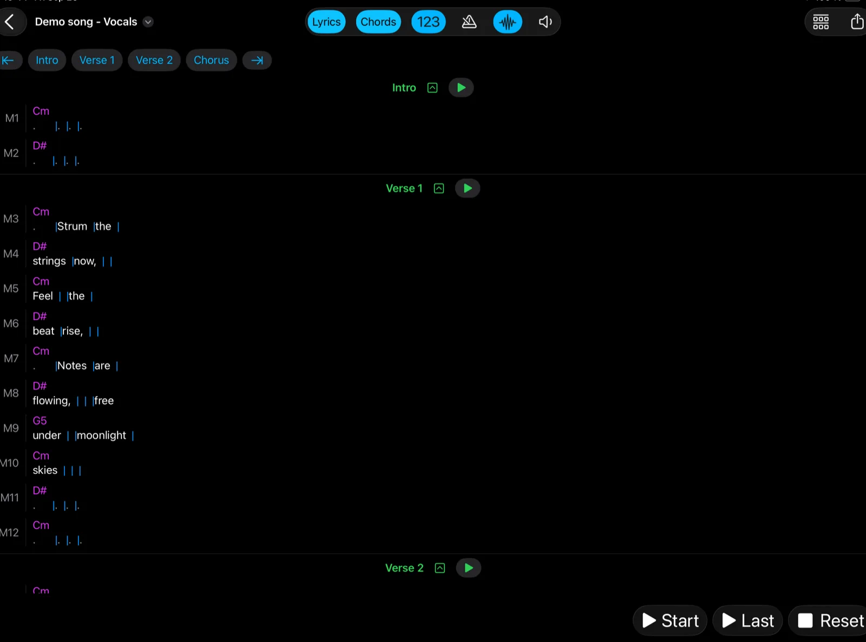Click the lyric word 'Notes'
This screenshot has width=866, height=642.
tap(72, 366)
